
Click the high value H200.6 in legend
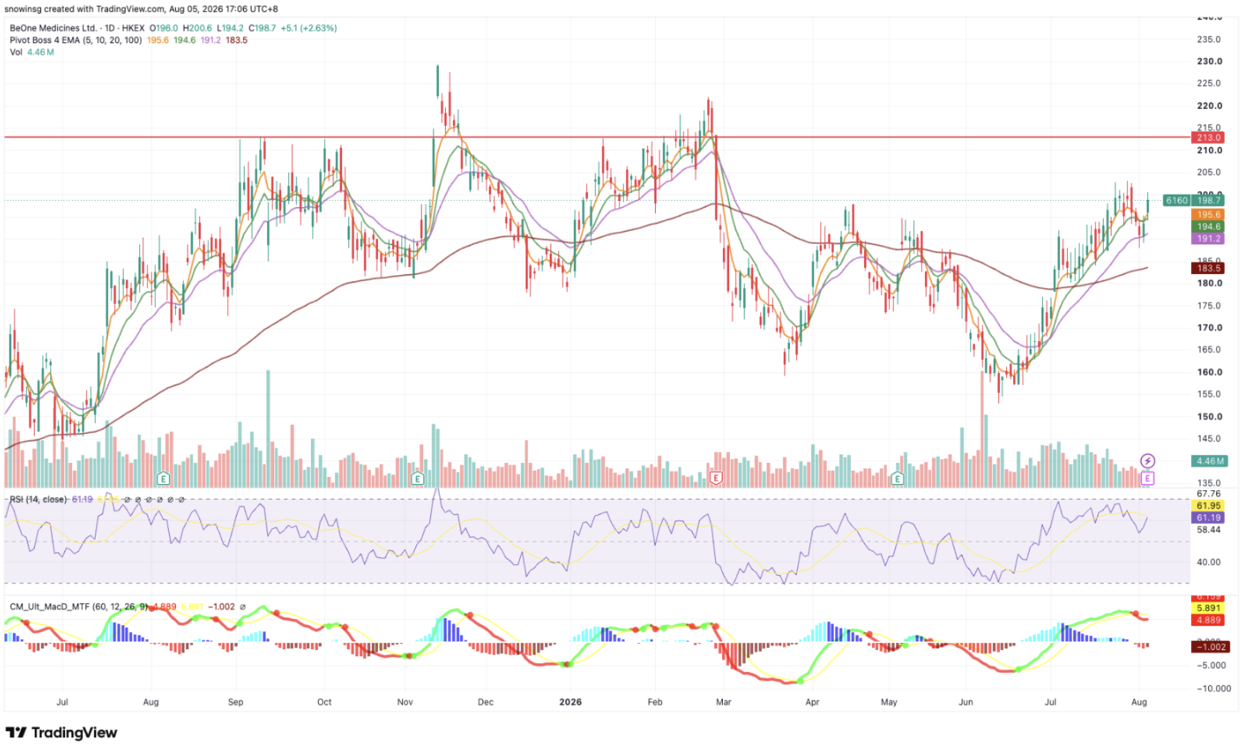197,28
